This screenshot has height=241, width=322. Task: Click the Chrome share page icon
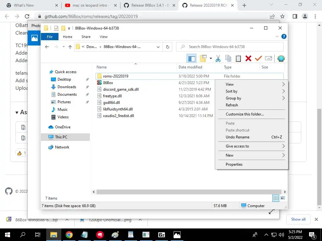(272, 16)
